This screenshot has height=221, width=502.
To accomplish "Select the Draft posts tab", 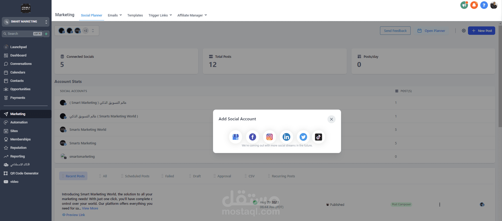I will pyautogui.click(x=195, y=176).
